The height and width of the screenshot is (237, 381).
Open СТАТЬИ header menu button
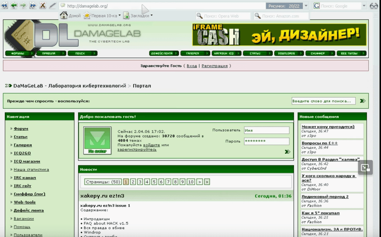[x=258, y=53]
